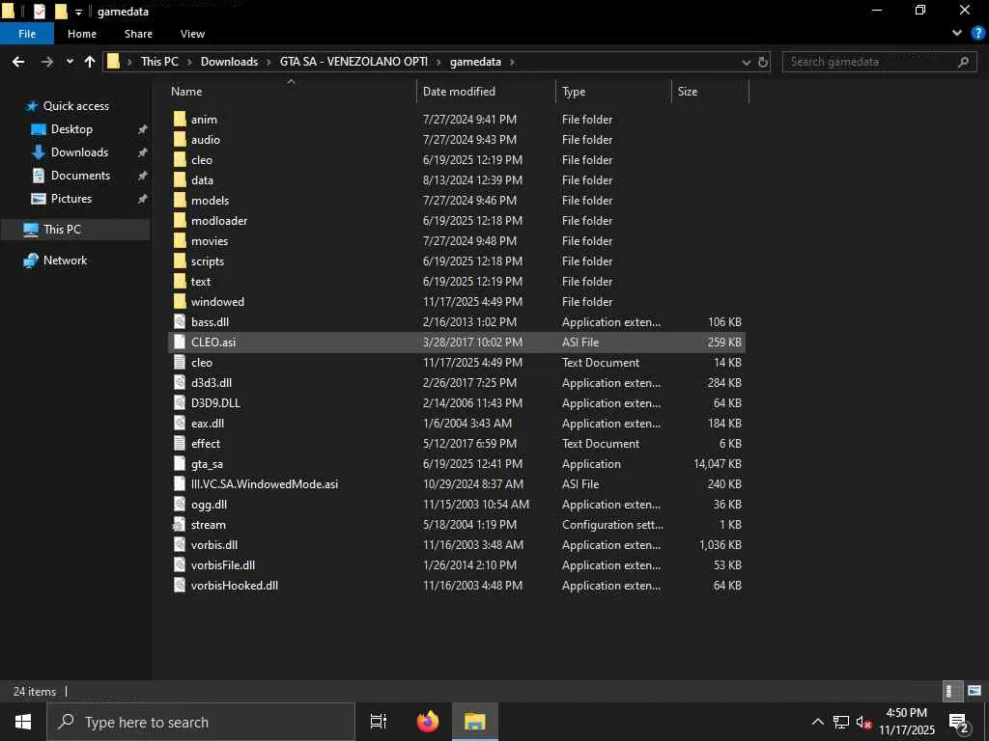Go up one folder level
This screenshot has height=741, width=989.
(x=90, y=62)
